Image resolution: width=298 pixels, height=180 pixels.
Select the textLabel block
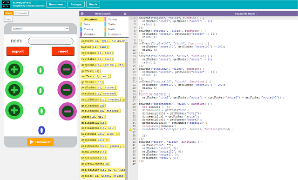(x=97, y=59)
